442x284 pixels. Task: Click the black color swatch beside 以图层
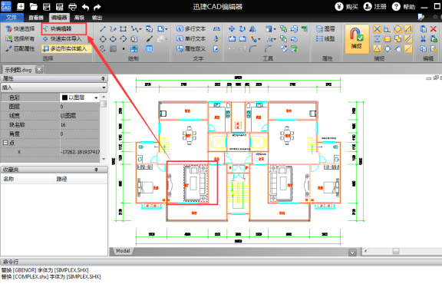64,97
